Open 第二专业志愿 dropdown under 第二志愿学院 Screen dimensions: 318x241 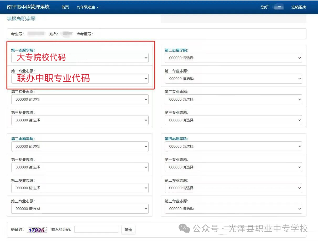click(233, 99)
